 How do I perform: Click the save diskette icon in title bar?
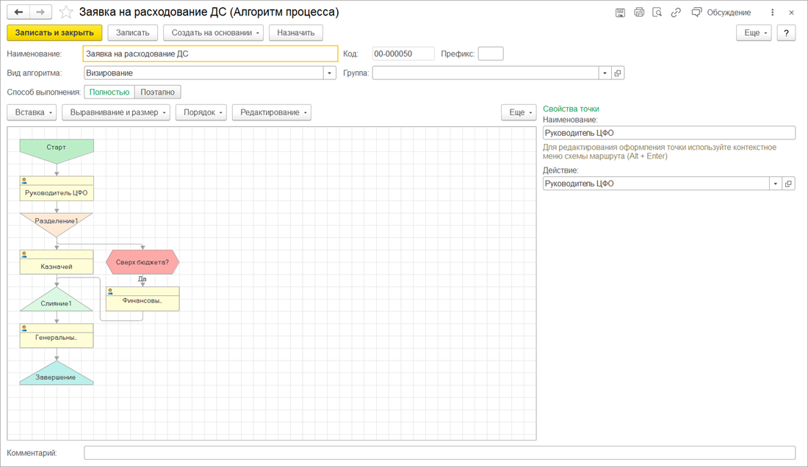pyautogui.click(x=620, y=12)
